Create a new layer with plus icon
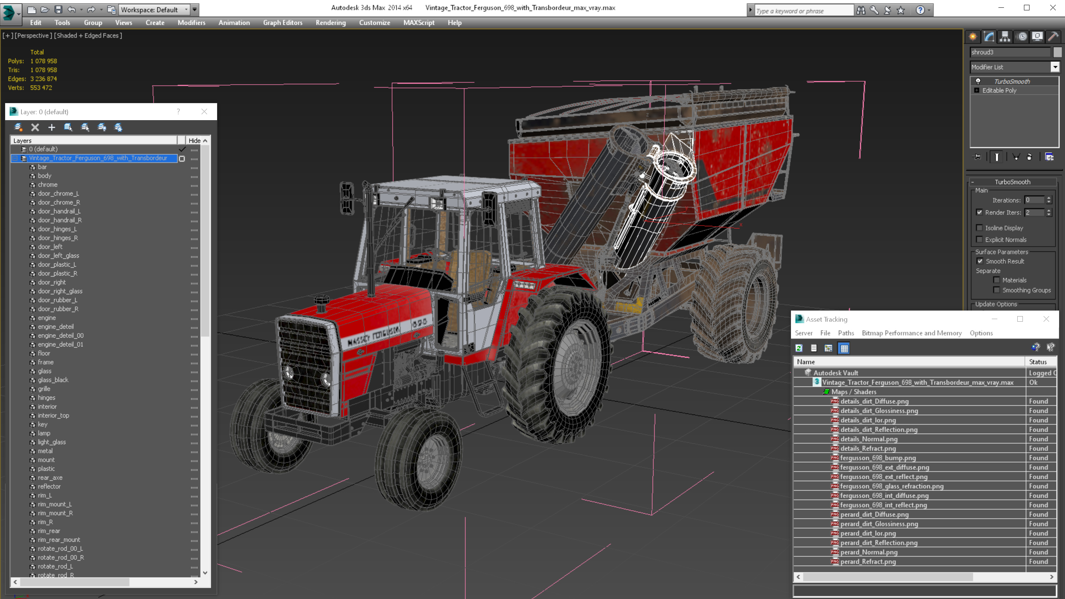This screenshot has height=599, width=1065. pyautogui.click(x=52, y=127)
